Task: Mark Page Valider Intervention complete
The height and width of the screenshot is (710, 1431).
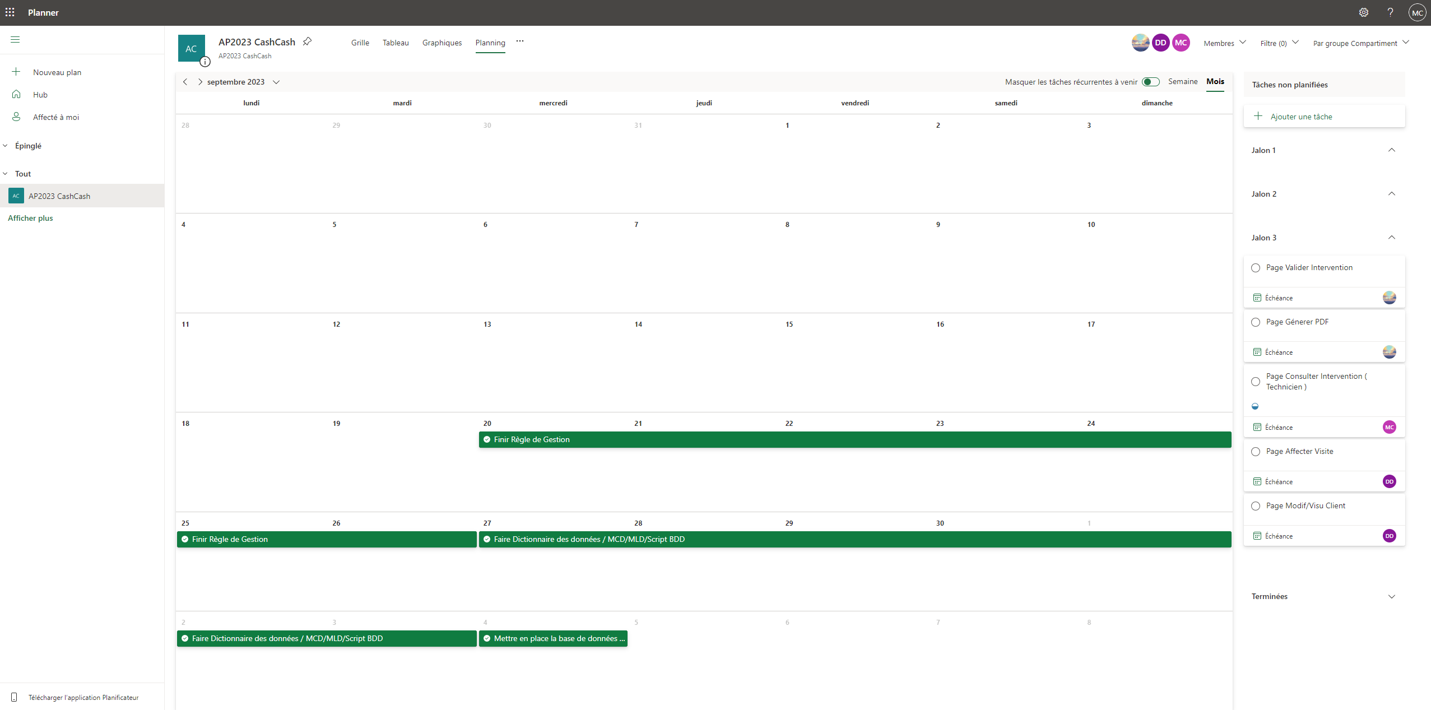Action: [x=1256, y=268]
